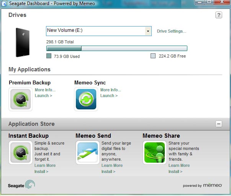The height and width of the screenshot is (196, 231).
Task: Click the powered by memeo logo
Action: tap(202, 185)
